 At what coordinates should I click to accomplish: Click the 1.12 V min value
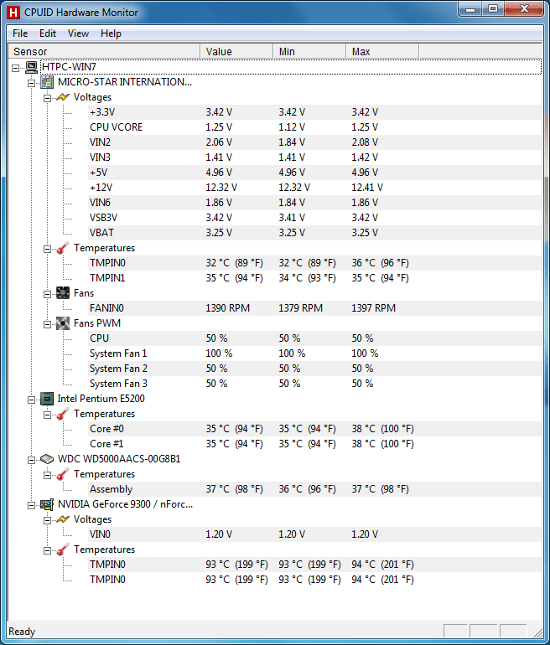tap(292, 127)
